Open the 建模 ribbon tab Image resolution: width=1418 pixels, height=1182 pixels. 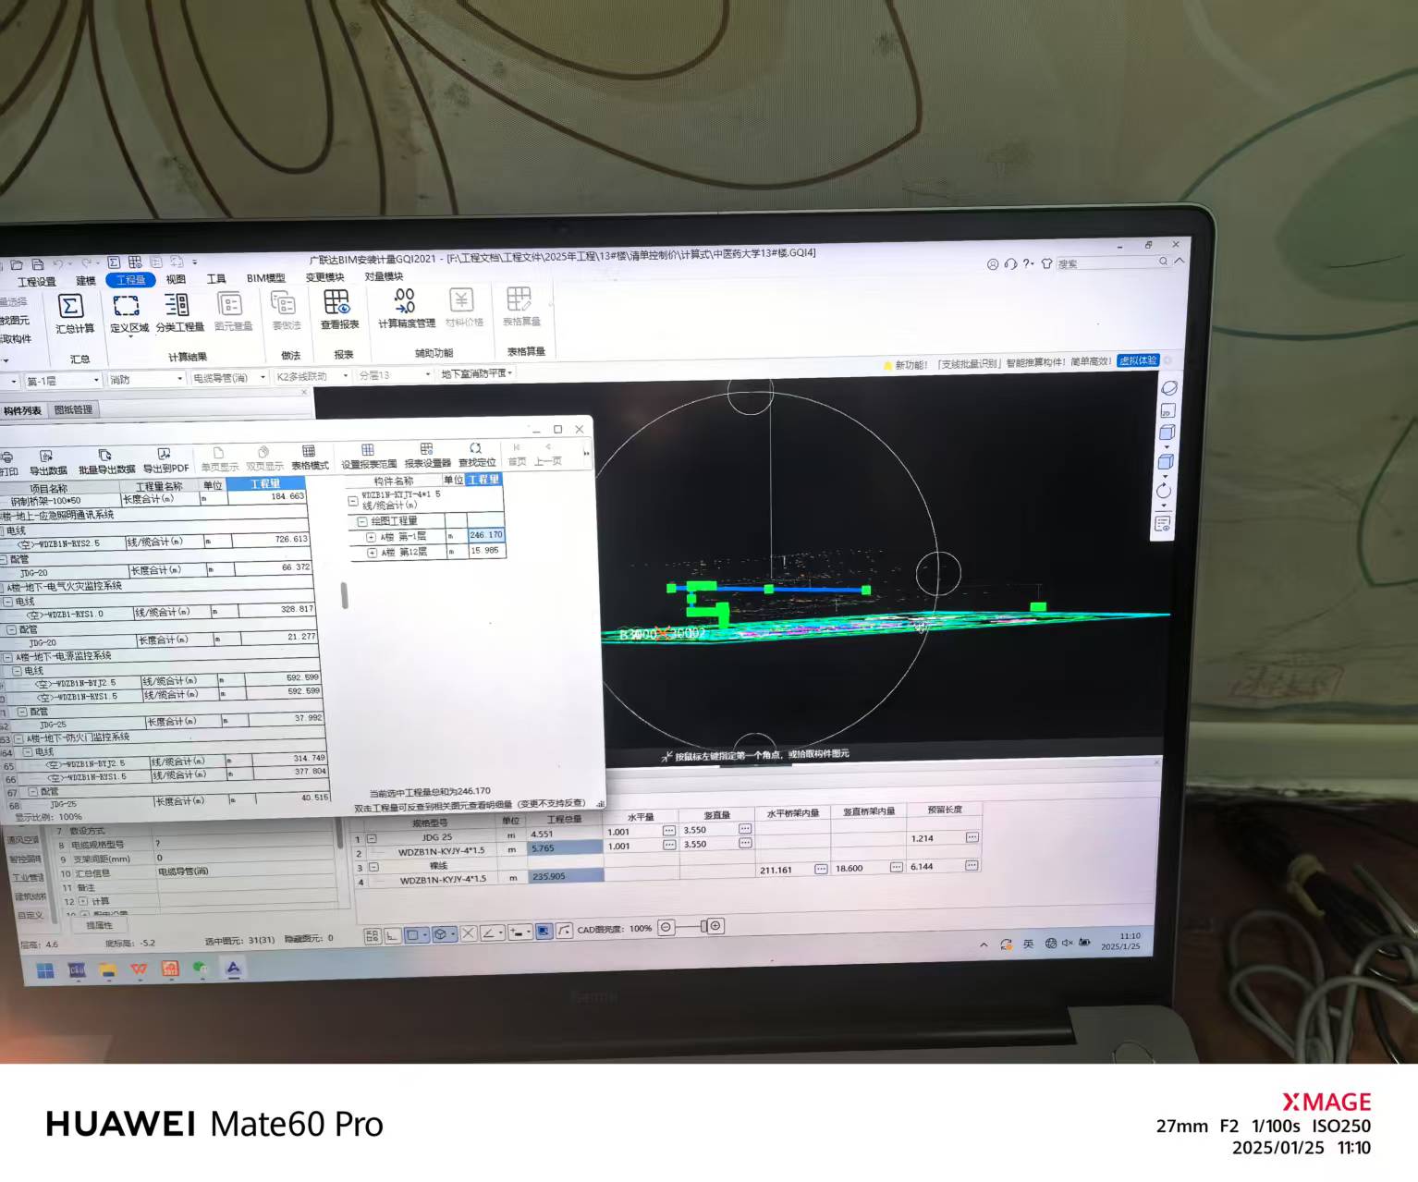(x=86, y=281)
